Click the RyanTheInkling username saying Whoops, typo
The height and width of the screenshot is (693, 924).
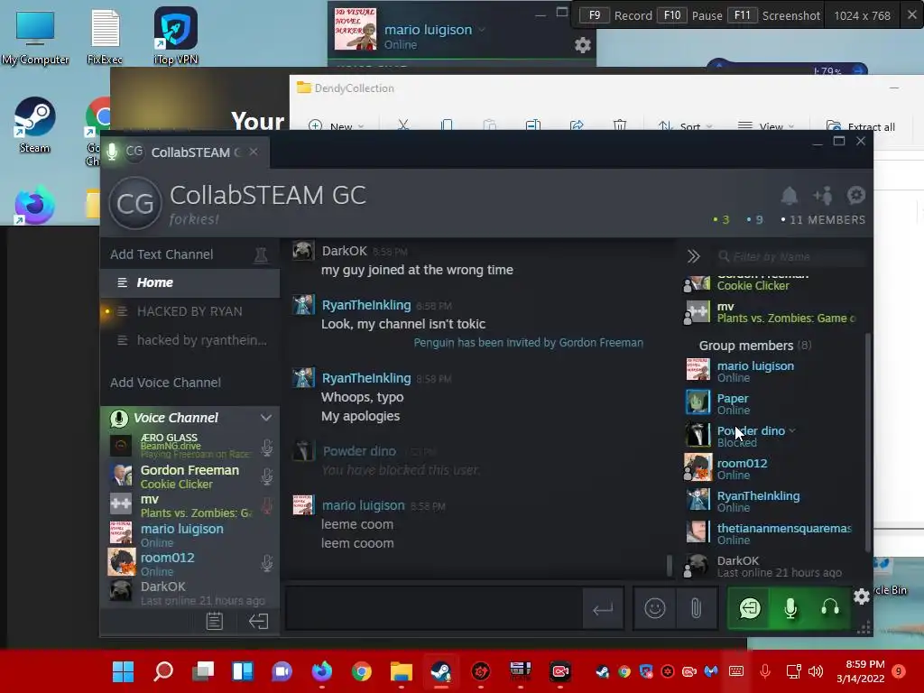(x=366, y=378)
